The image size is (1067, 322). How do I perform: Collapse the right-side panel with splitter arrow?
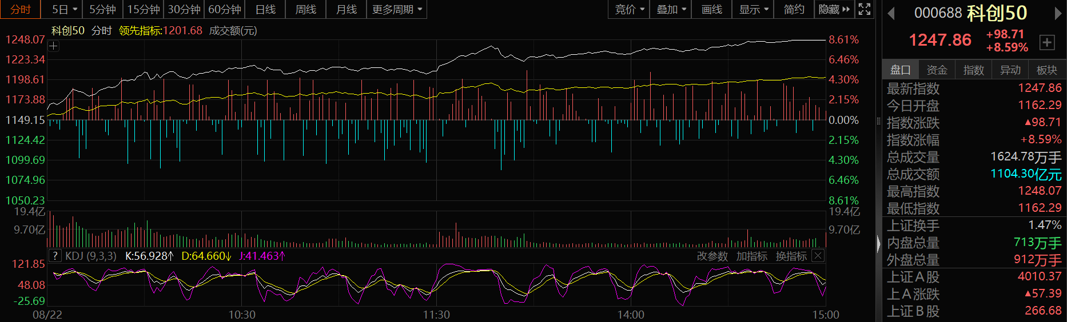coord(879,244)
